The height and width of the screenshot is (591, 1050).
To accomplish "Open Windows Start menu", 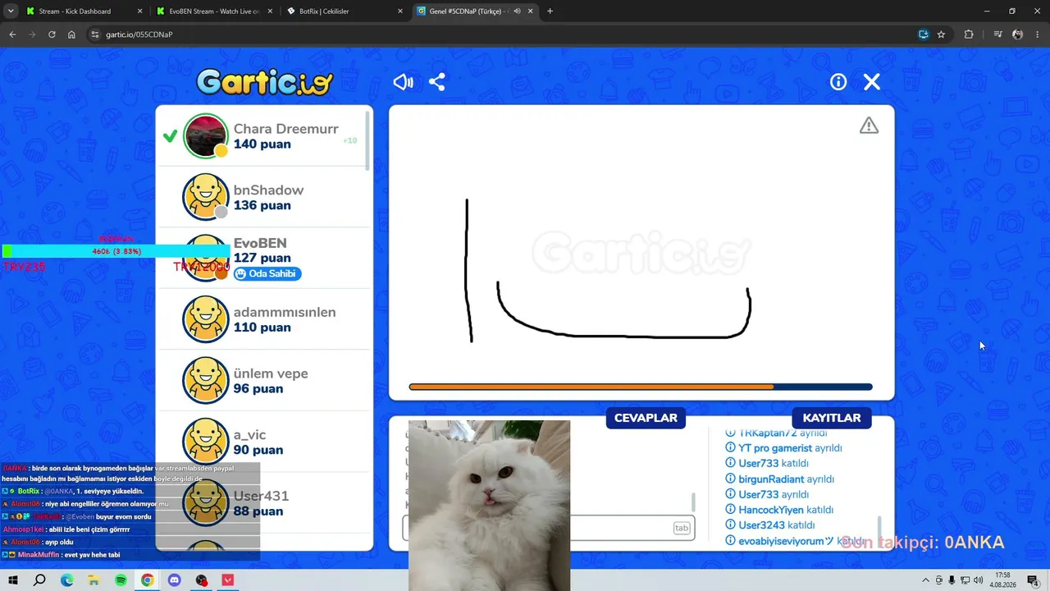I will pos(12,580).
